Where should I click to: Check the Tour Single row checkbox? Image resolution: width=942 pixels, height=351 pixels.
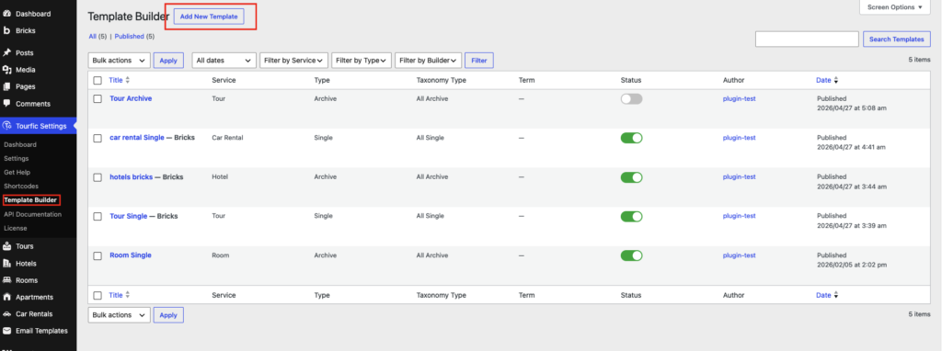click(x=98, y=217)
